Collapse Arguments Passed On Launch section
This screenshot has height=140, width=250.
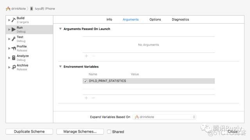click(60, 29)
